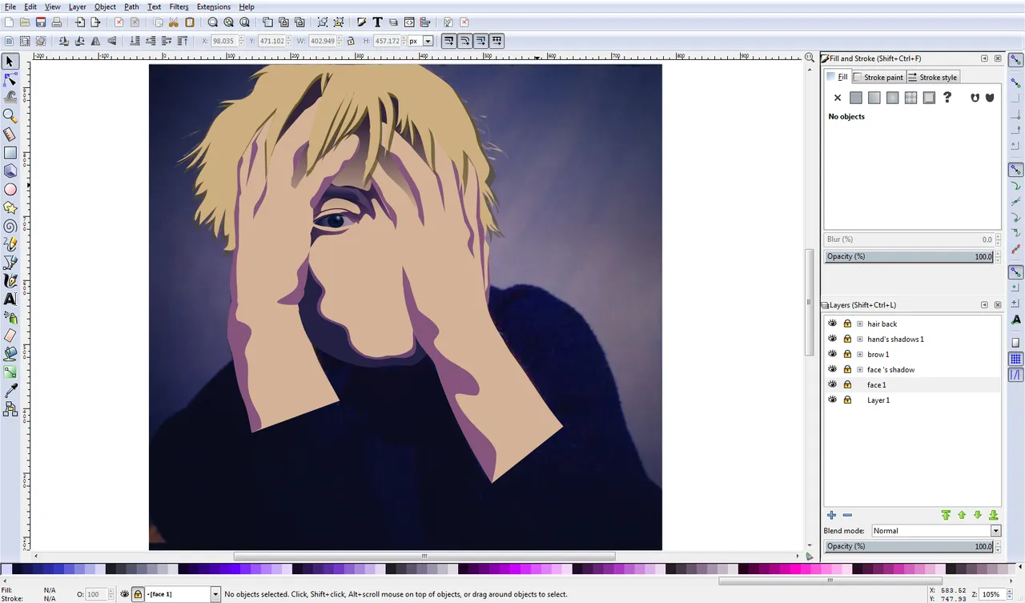The height and width of the screenshot is (603, 1025).
Task: Toggle width-height ratio lock
Action: pos(351,41)
